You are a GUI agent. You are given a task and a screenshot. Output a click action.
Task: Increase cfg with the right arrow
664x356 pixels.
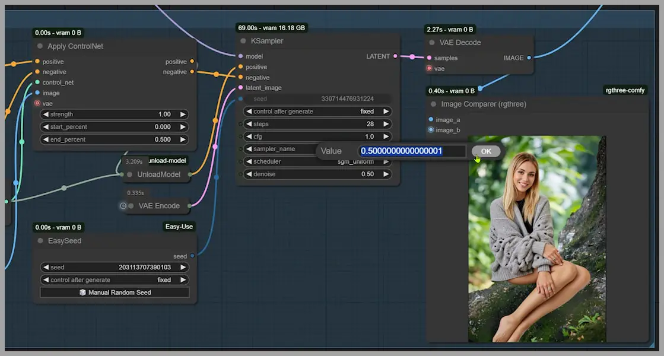386,136
